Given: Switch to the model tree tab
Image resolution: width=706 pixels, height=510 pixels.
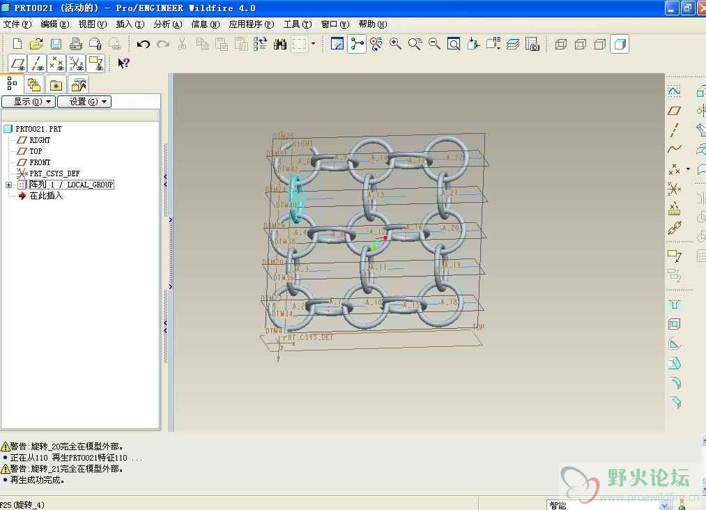Looking at the screenshot, I should point(12,84).
